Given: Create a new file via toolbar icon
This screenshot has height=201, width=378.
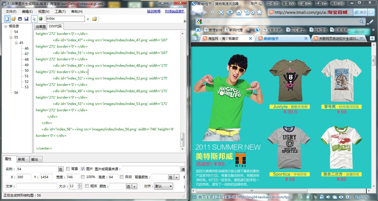Looking at the screenshot, I should pos(7,19).
